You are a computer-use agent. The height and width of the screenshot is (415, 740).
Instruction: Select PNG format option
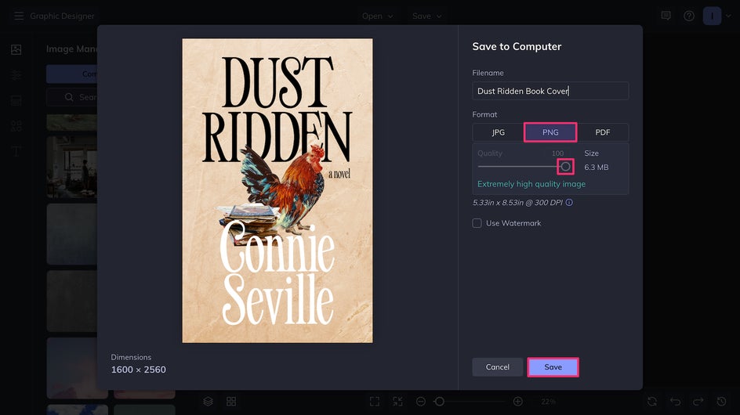(550, 132)
